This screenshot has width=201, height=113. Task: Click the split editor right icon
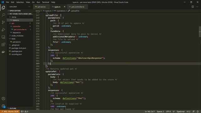click(193, 7)
